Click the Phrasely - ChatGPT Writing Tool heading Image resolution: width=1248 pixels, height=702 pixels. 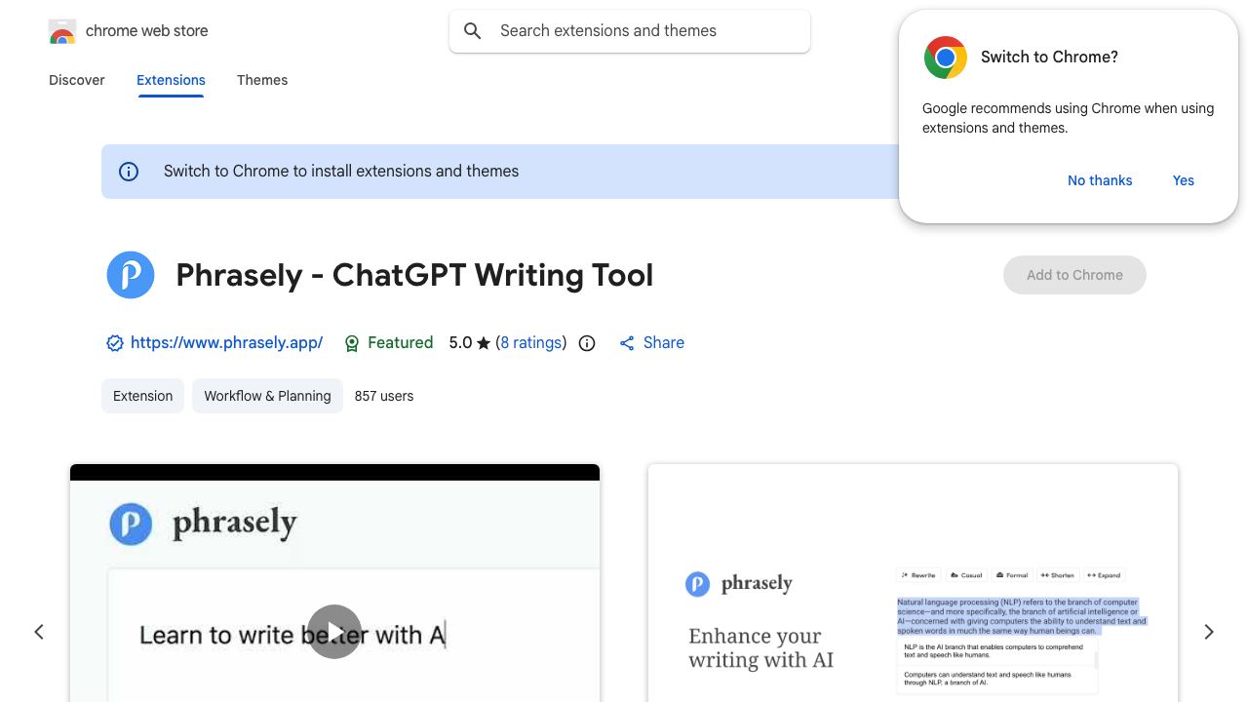coord(414,275)
